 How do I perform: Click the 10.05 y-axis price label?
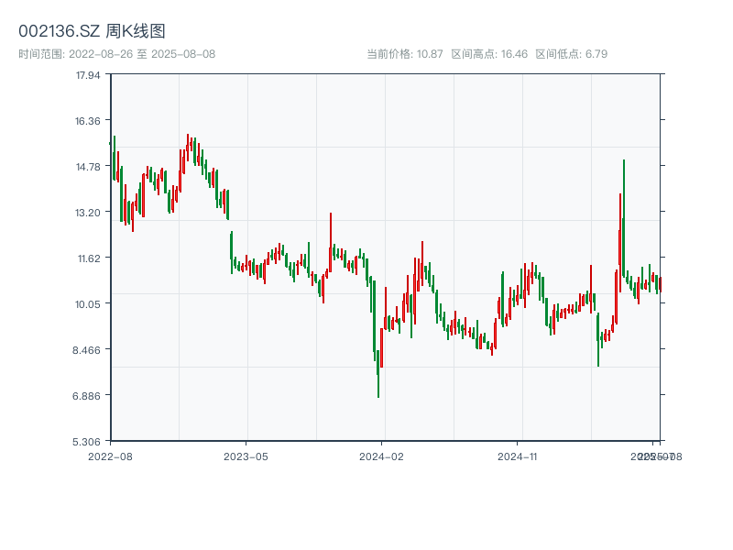(x=88, y=304)
